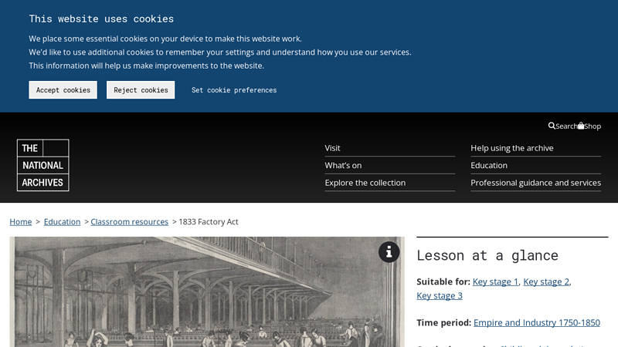618x347 pixels.
Task: Accept cookies on the banner
Action: (63, 90)
